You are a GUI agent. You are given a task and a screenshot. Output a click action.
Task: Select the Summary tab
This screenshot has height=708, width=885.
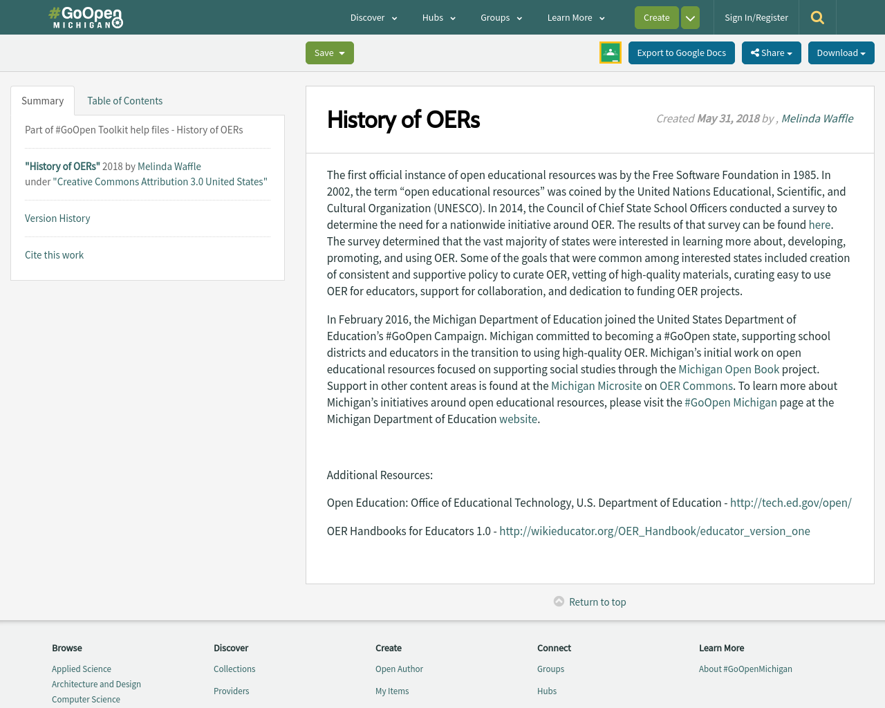[x=43, y=100]
